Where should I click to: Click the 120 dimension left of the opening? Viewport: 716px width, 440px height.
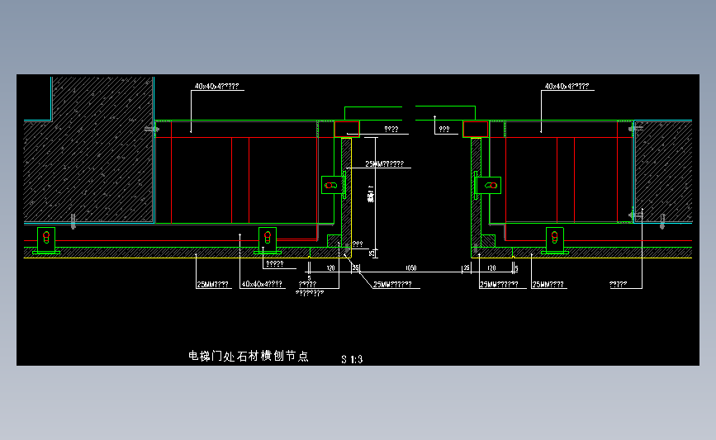[330, 268]
